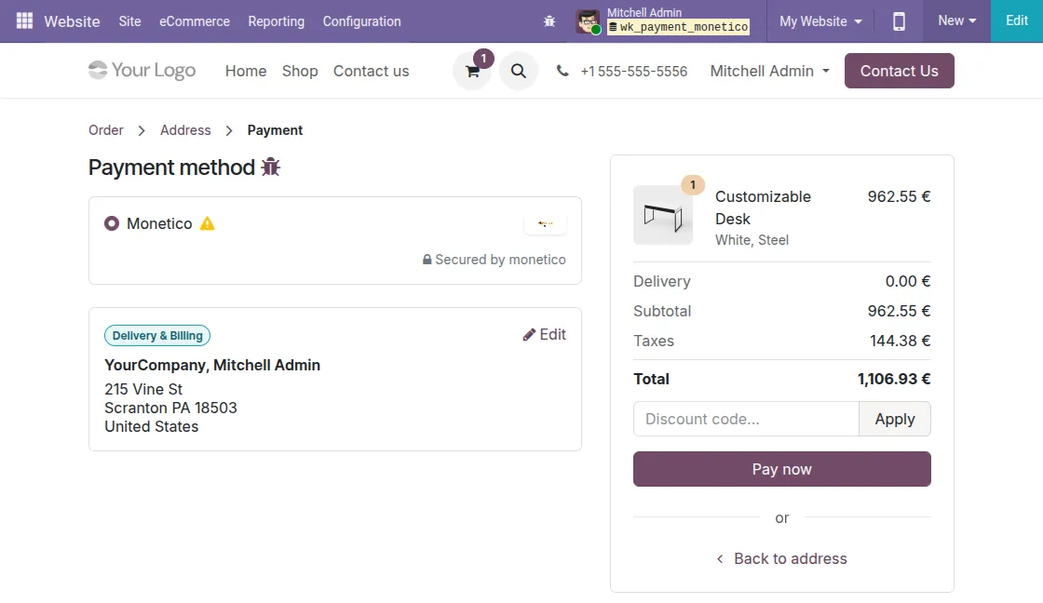
Task: Go to the Shop page
Action: [300, 71]
